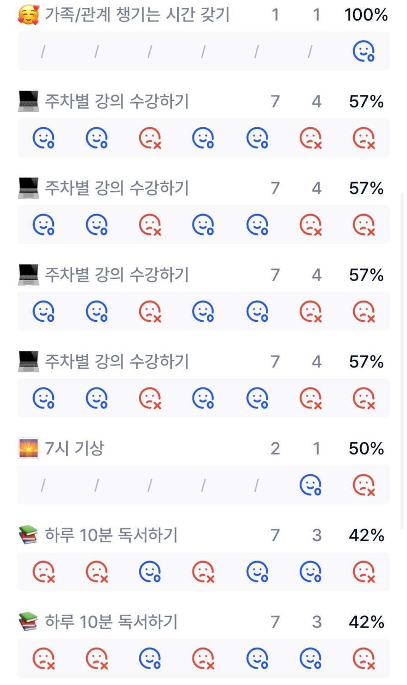Toggle the red sad face in the 7시 기상 row

364,485
